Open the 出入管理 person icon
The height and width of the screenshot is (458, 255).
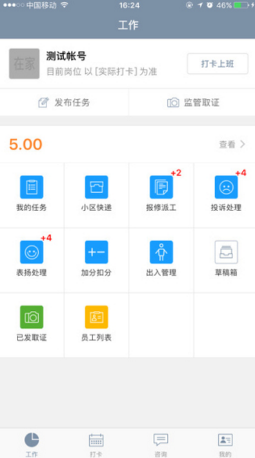[161, 252]
